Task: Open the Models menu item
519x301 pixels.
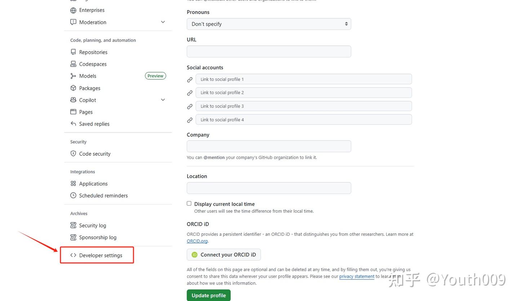Action: [x=88, y=76]
